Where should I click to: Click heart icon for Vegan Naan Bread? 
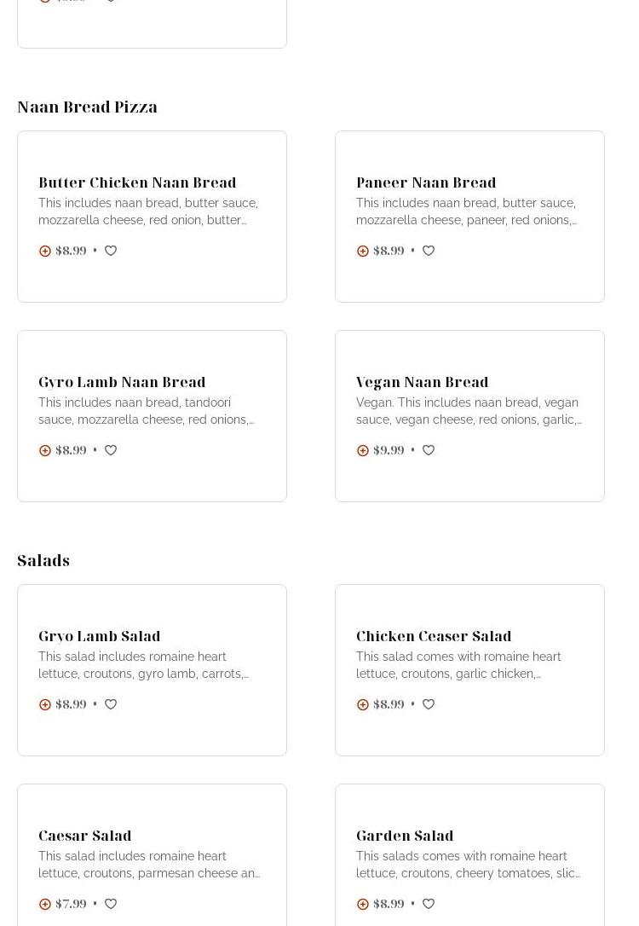[429, 450]
